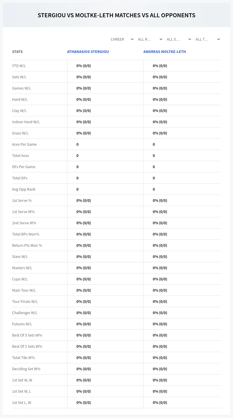
Task: Select the Avg Opp Rank row label
Action: 24,189
